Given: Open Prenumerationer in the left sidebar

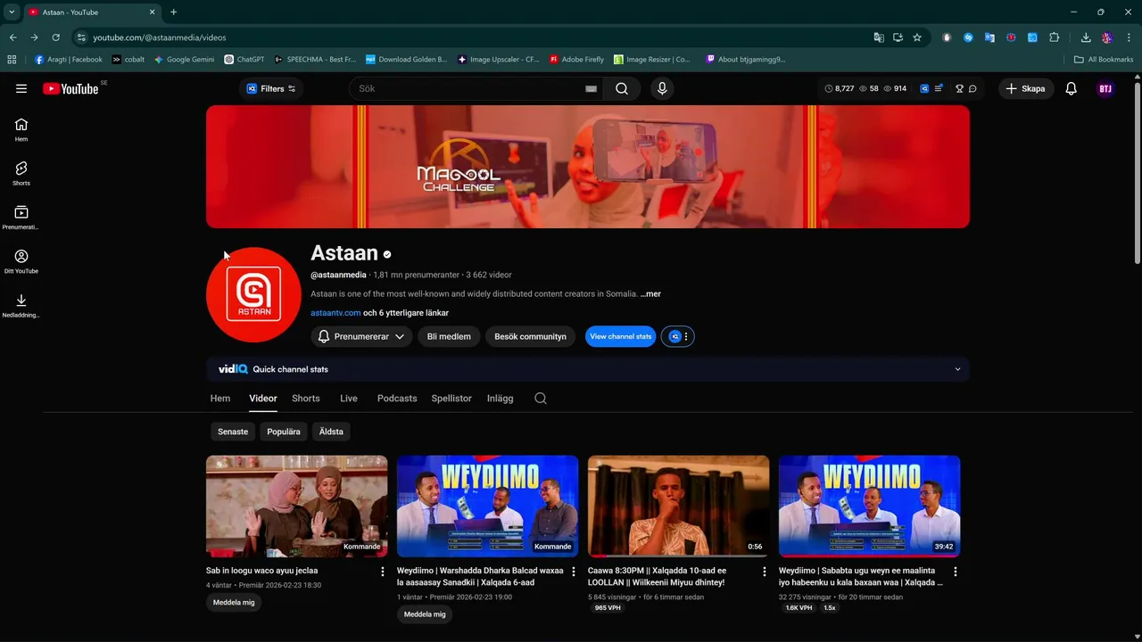Looking at the screenshot, I should click(x=21, y=218).
